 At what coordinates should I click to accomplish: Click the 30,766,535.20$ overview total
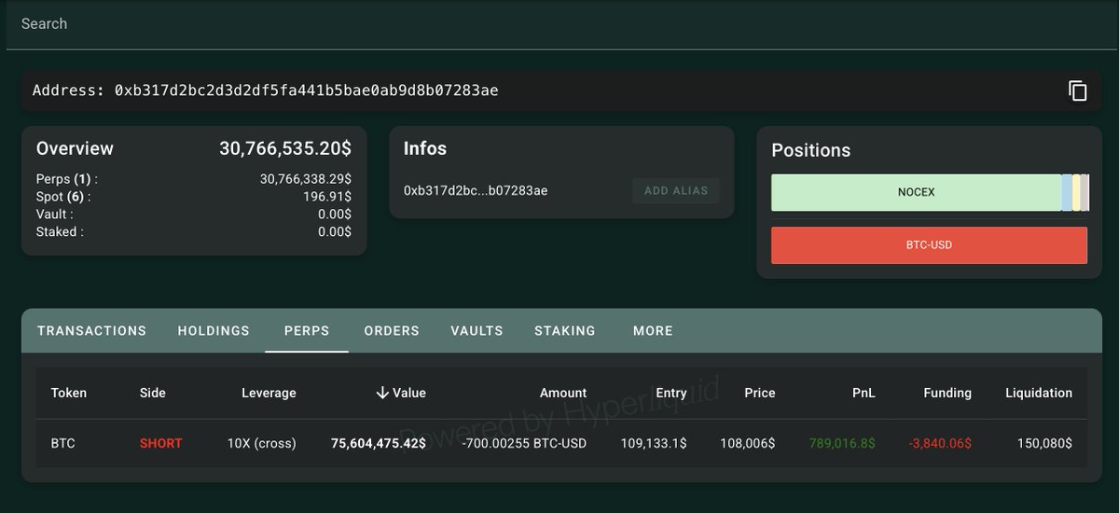[x=285, y=148]
